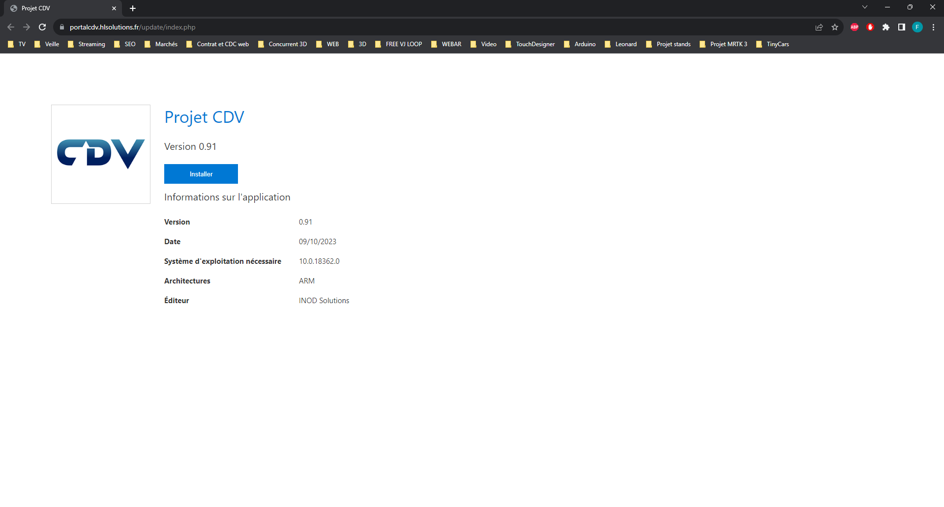Open the share page icon
Image resolution: width=944 pixels, height=507 pixels.
pyautogui.click(x=819, y=27)
